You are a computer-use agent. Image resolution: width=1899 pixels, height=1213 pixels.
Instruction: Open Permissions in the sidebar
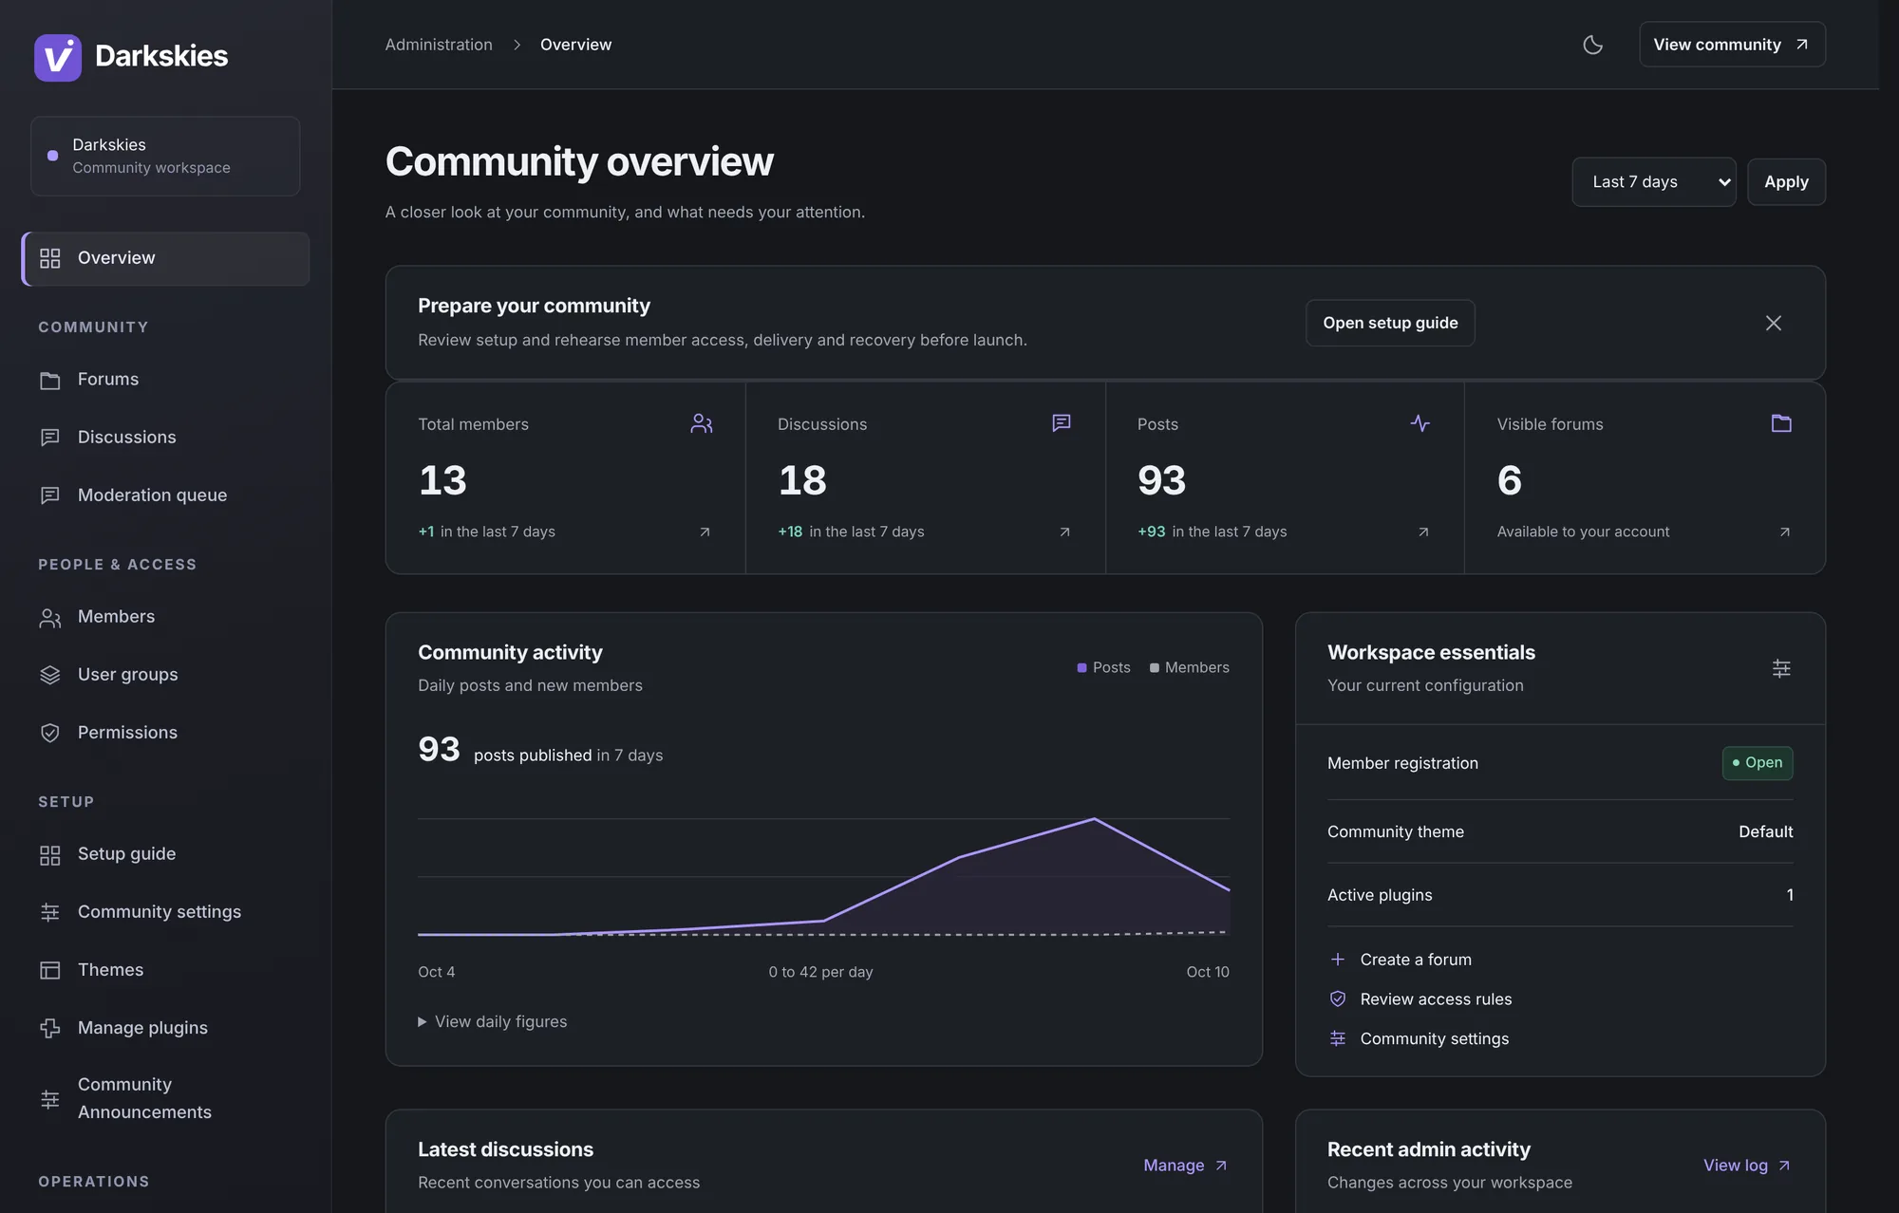[x=165, y=733]
